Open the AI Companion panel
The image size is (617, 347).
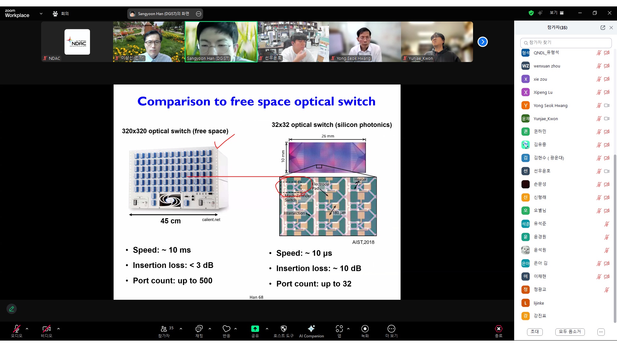point(311,331)
